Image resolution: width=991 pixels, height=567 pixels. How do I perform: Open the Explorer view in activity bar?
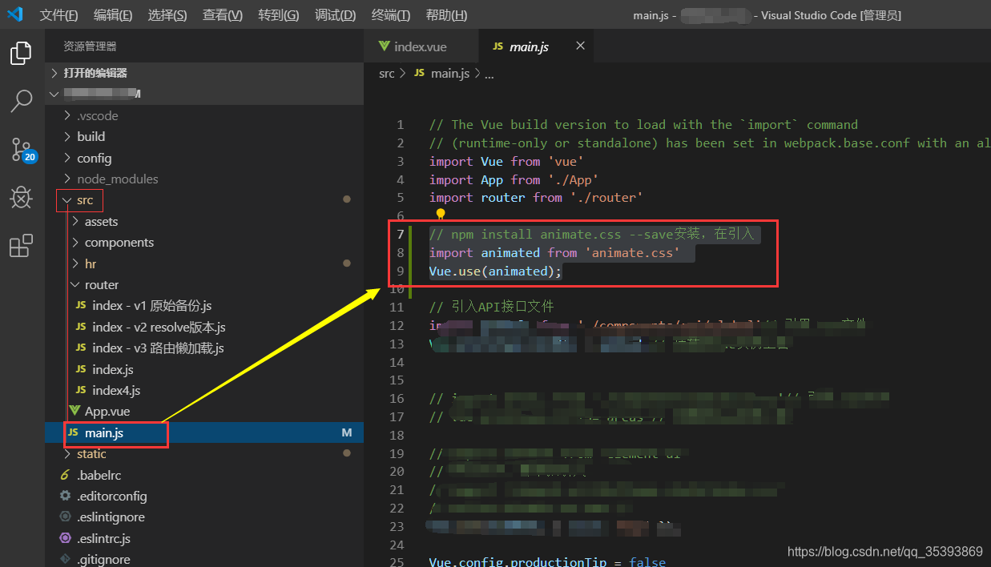pyautogui.click(x=21, y=54)
